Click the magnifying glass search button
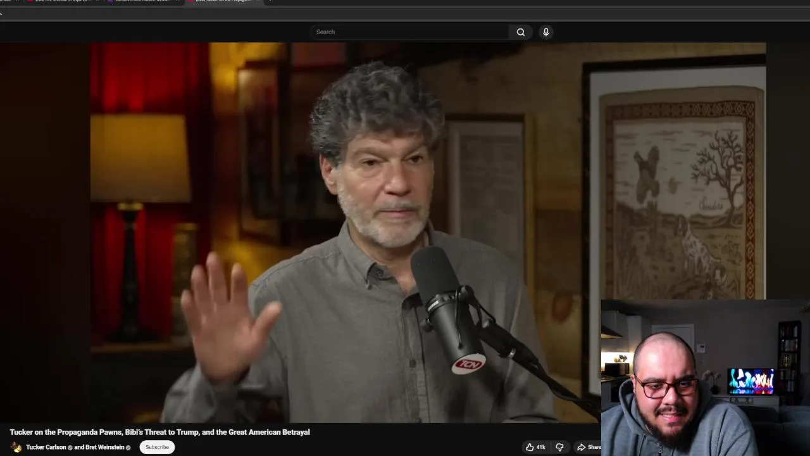The image size is (810, 456). [x=521, y=32]
